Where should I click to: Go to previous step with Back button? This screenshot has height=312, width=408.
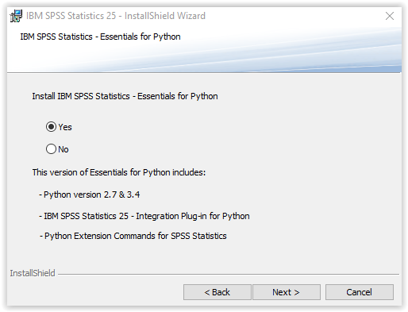click(217, 292)
